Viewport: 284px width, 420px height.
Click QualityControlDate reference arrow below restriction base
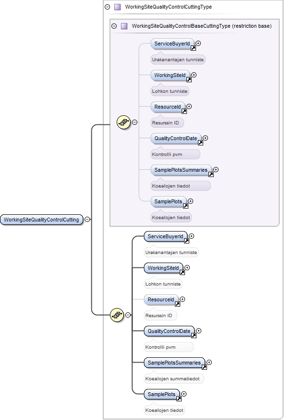pyautogui.click(x=194, y=336)
